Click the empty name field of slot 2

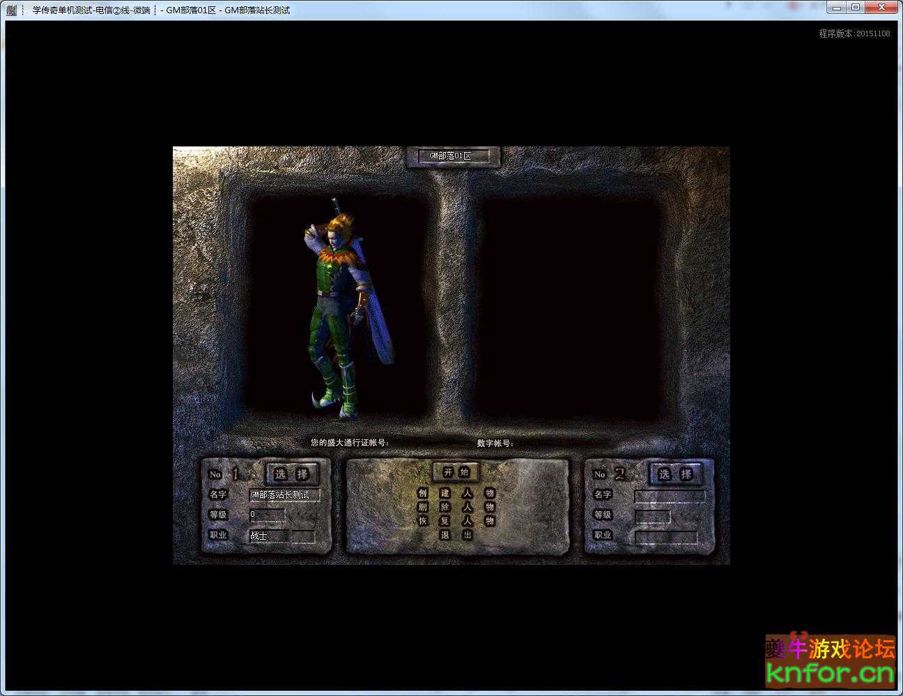coord(670,495)
